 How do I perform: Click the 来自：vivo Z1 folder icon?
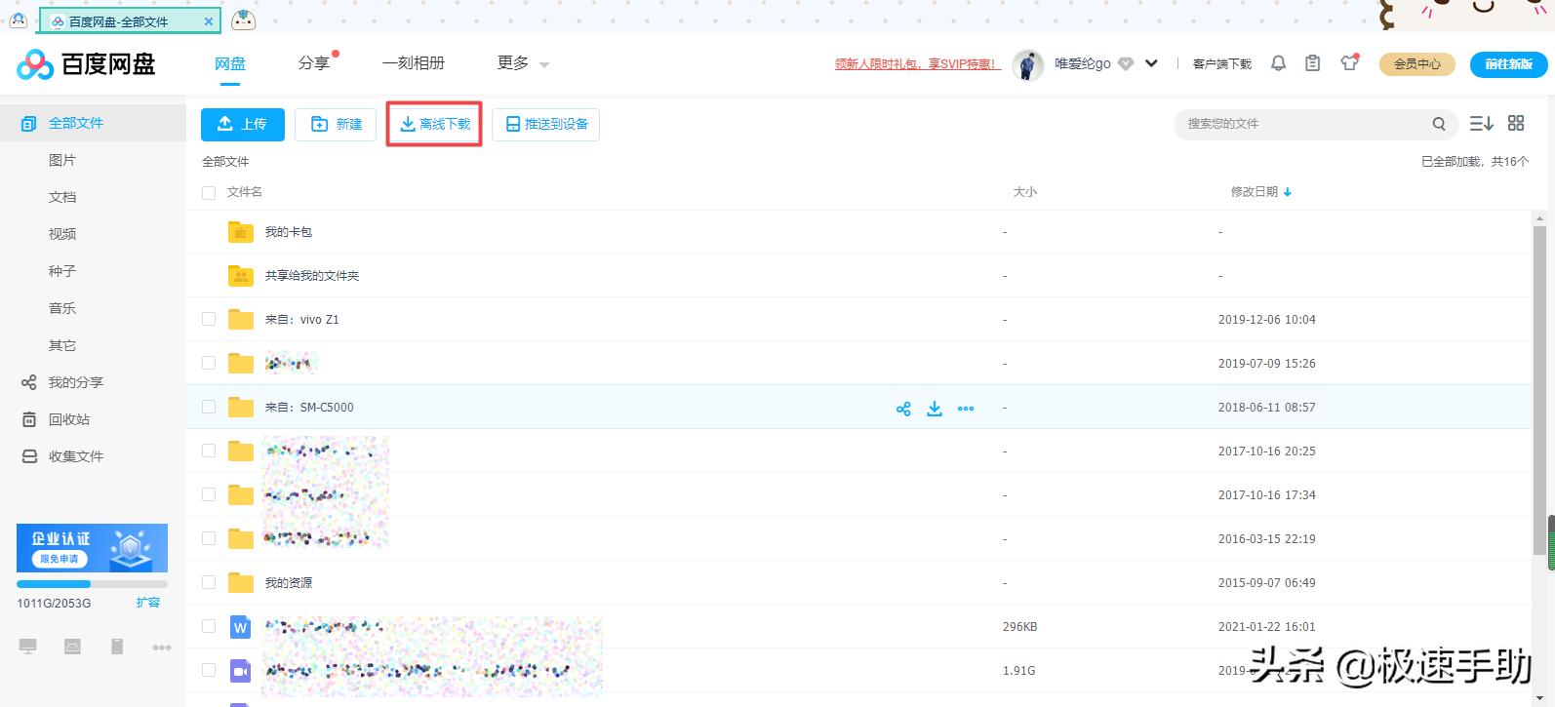tap(240, 320)
